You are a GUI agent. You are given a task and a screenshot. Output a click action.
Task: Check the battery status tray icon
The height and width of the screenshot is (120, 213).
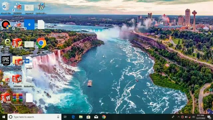click(x=186, y=117)
